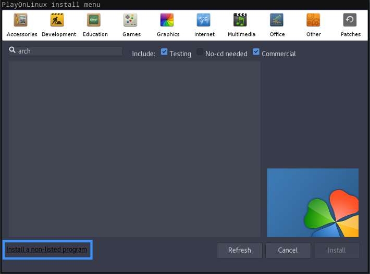Enable the No-cd needed checkbox

point(200,52)
